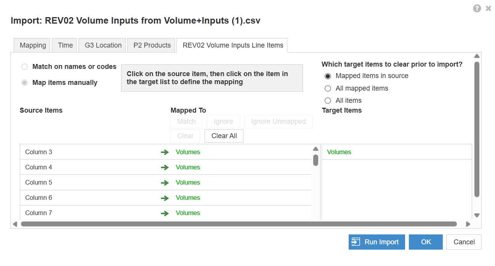
Task: Choose All mapped items option
Action: point(328,88)
